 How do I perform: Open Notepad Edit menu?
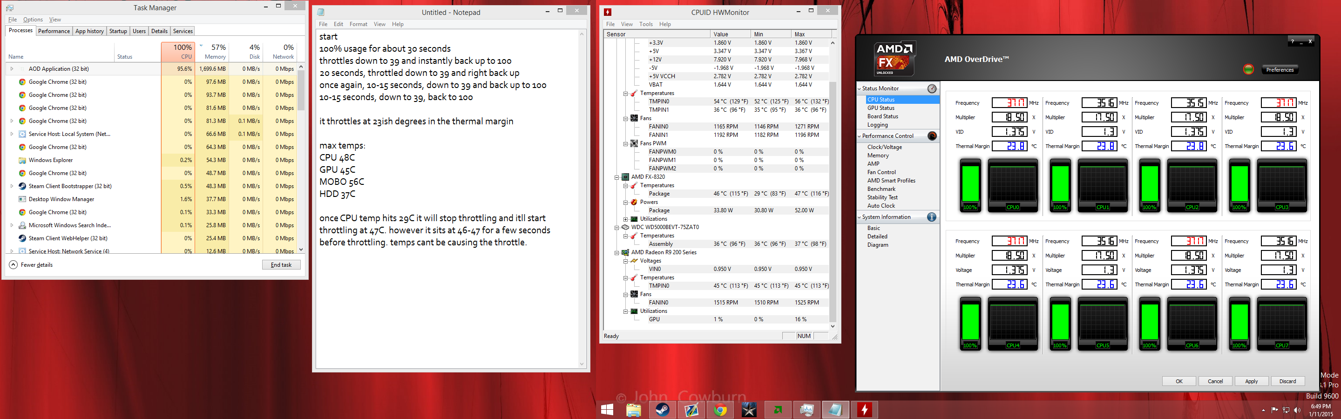click(x=339, y=24)
